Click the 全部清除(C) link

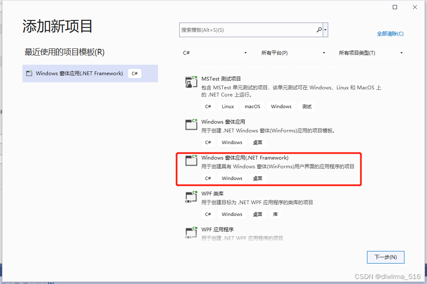coord(390,33)
